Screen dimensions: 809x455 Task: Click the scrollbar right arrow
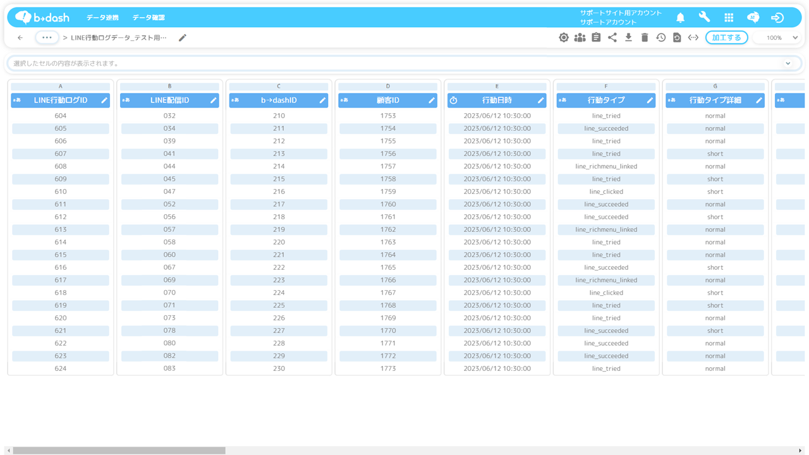point(801,451)
